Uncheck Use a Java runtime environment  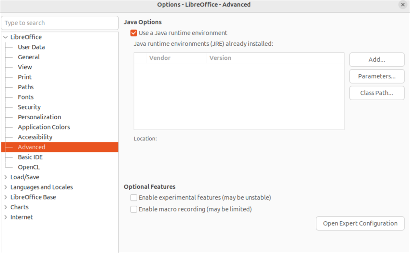click(x=134, y=33)
